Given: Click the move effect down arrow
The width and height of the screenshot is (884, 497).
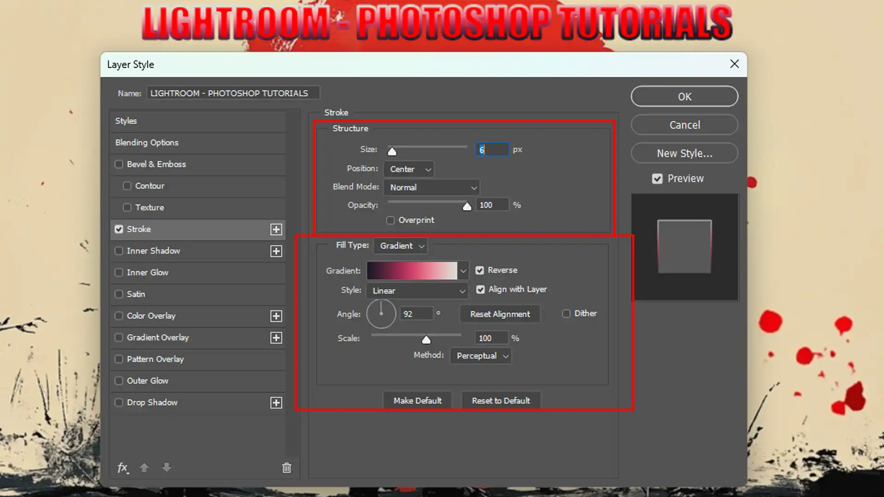Looking at the screenshot, I should pos(167,468).
